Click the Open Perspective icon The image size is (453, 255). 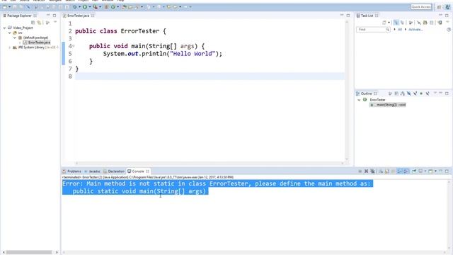click(439, 7)
